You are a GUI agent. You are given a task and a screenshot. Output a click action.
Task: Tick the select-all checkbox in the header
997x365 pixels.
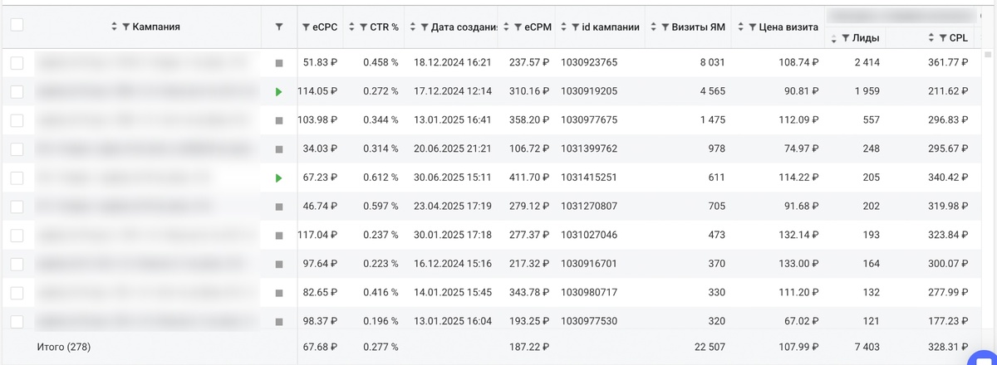(17, 25)
